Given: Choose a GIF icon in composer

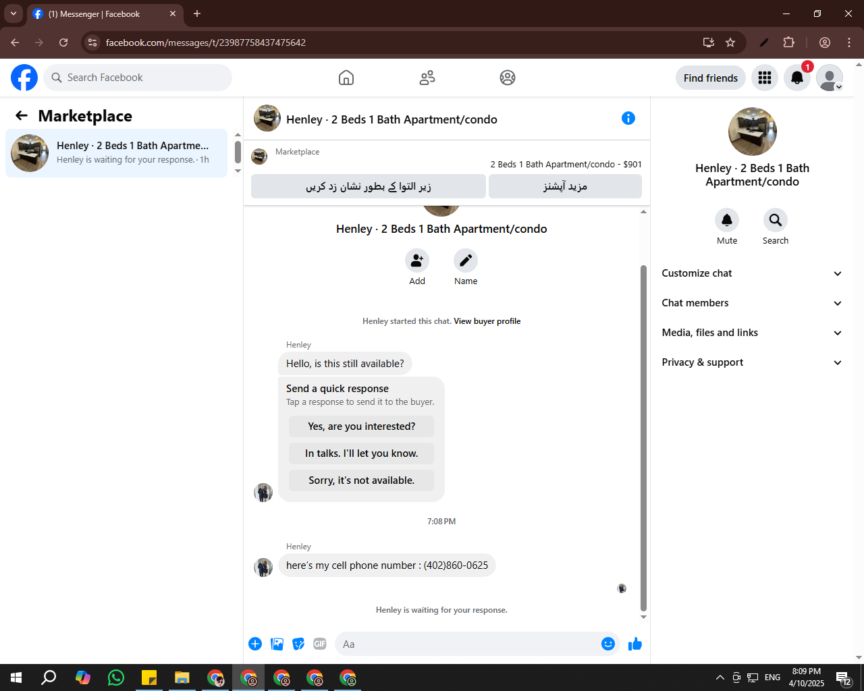Looking at the screenshot, I should (320, 644).
